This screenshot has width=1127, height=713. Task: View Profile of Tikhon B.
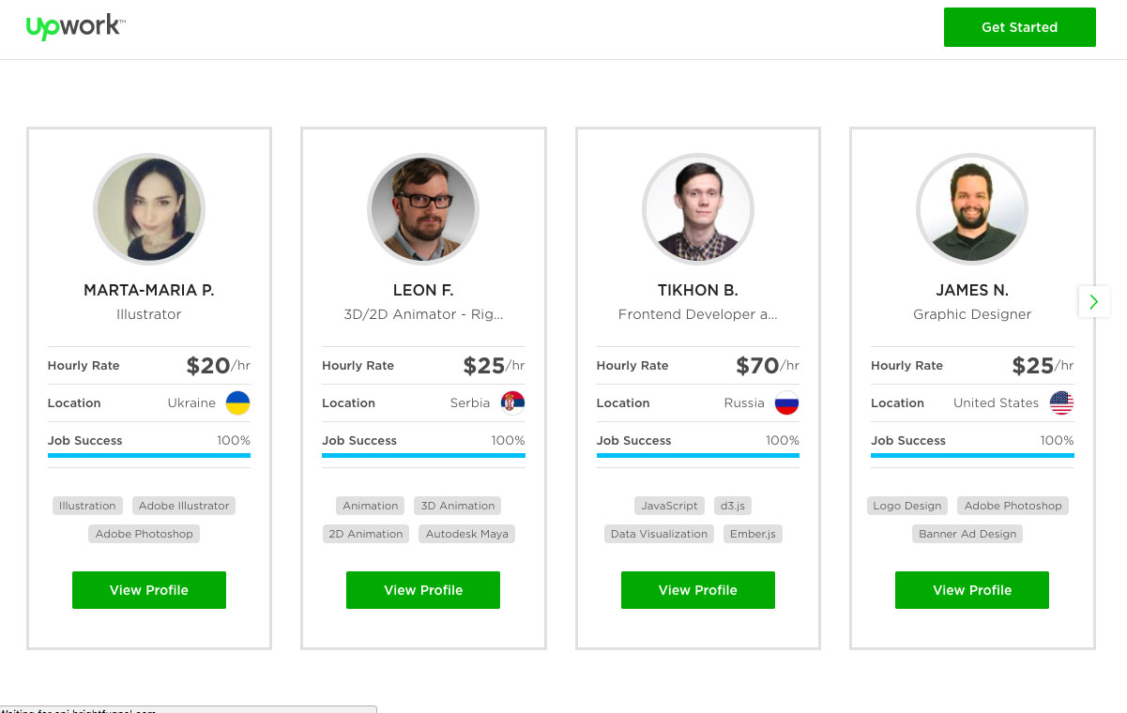tap(698, 590)
